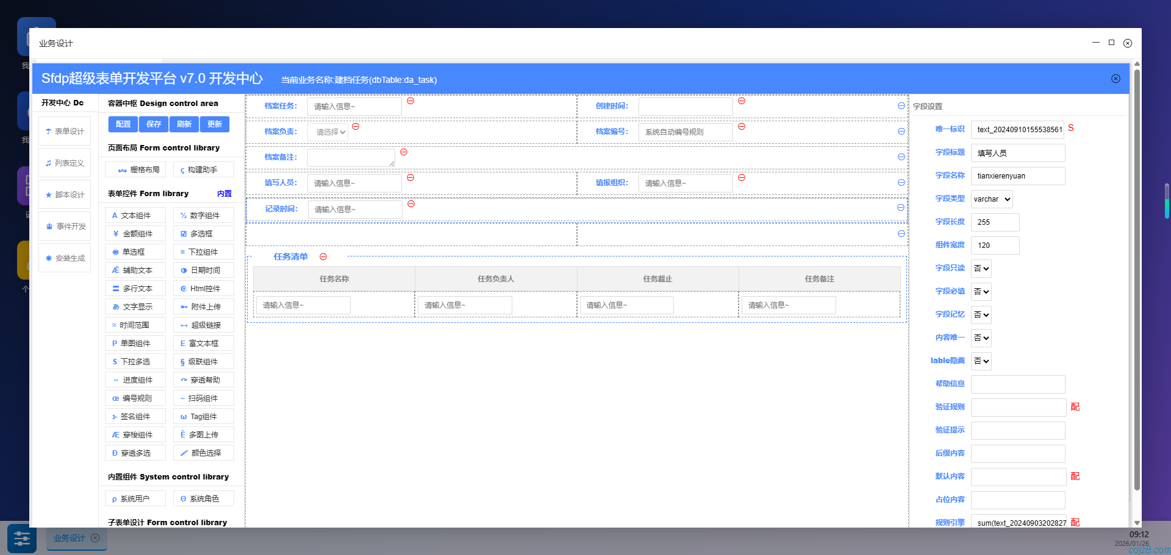Choose the 签名组件 signature component
The width and height of the screenshot is (1171, 555).
pyautogui.click(x=135, y=416)
